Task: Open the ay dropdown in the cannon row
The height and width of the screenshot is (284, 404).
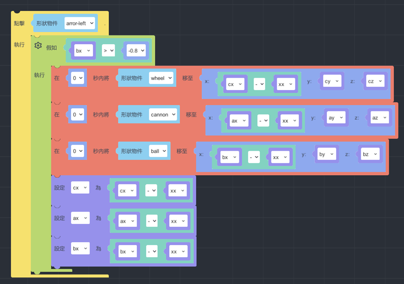Action: click(x=334, y=118)
